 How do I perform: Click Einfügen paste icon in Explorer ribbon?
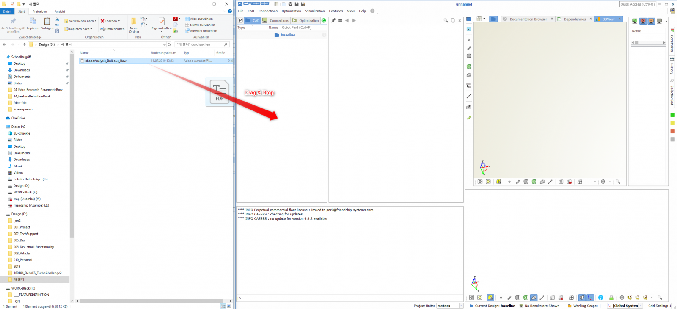[x=47, y=23]
